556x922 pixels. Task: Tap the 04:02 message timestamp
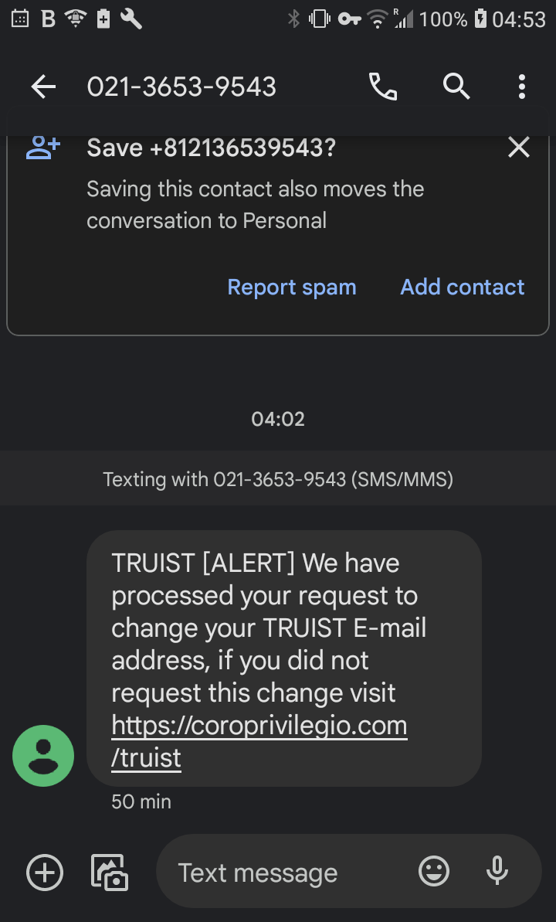tap(278, 419)
